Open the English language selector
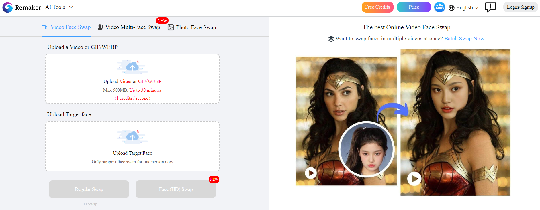The height and width of the screenshot is (210, 540). [x=463, y=8]
